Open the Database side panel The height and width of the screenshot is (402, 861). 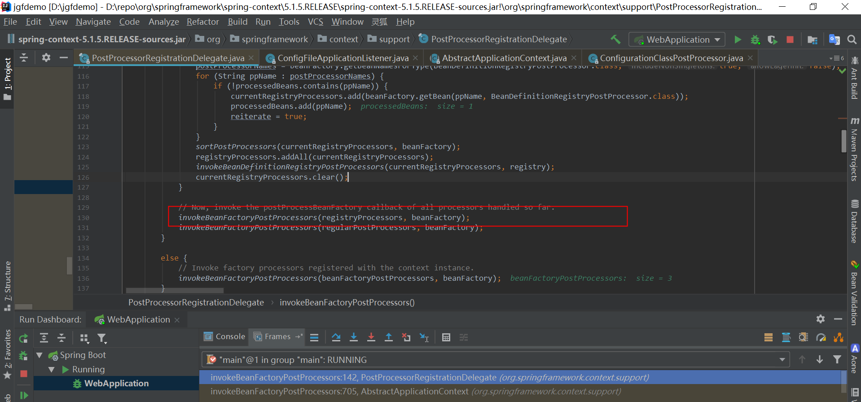tap(854, 221)
